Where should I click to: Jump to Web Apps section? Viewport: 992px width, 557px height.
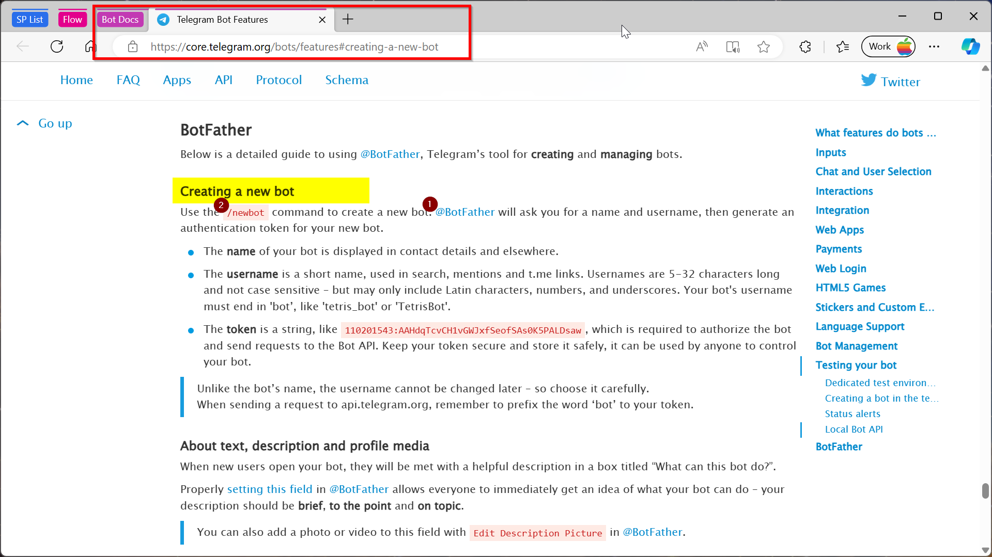[x=840, y=230]
